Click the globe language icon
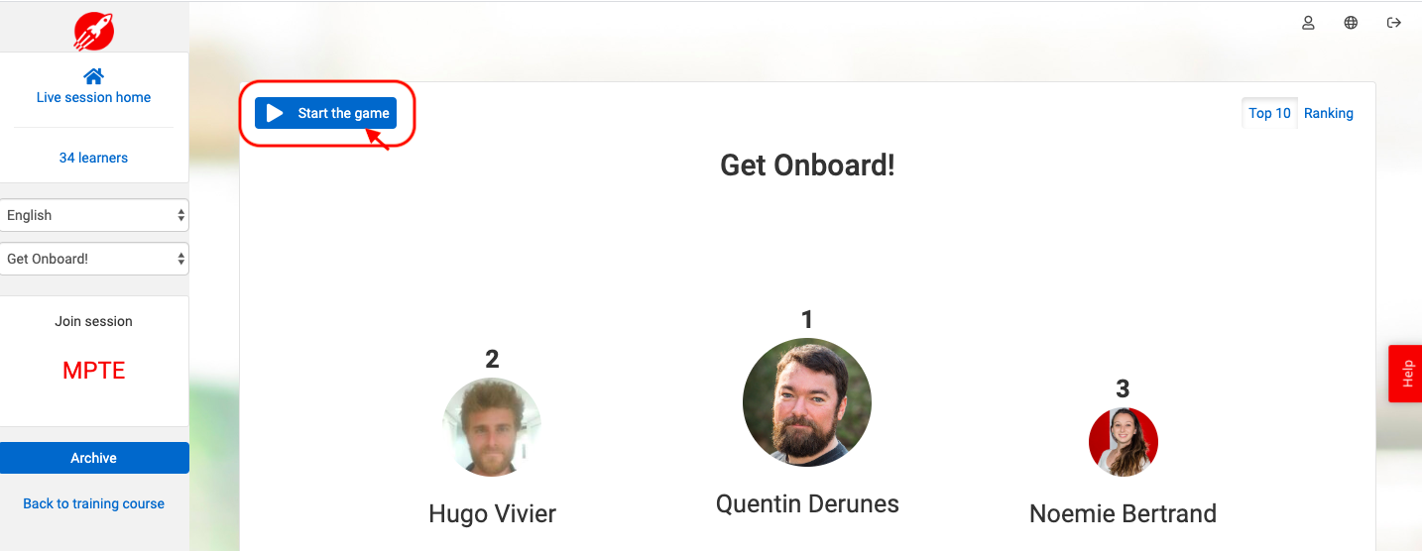 [1351, 23]
